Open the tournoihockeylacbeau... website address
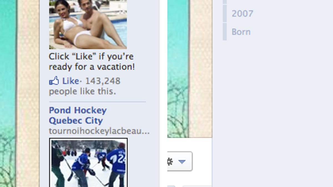The image size is (333, 187). (x=99, y=131)
